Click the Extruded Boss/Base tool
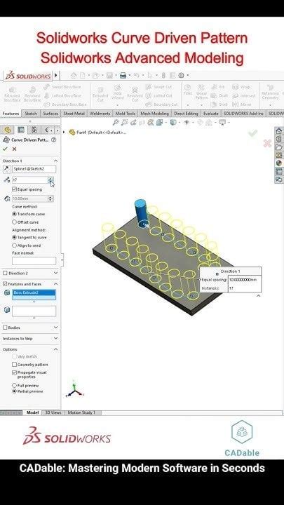284x505 pixels. [12, 95]
